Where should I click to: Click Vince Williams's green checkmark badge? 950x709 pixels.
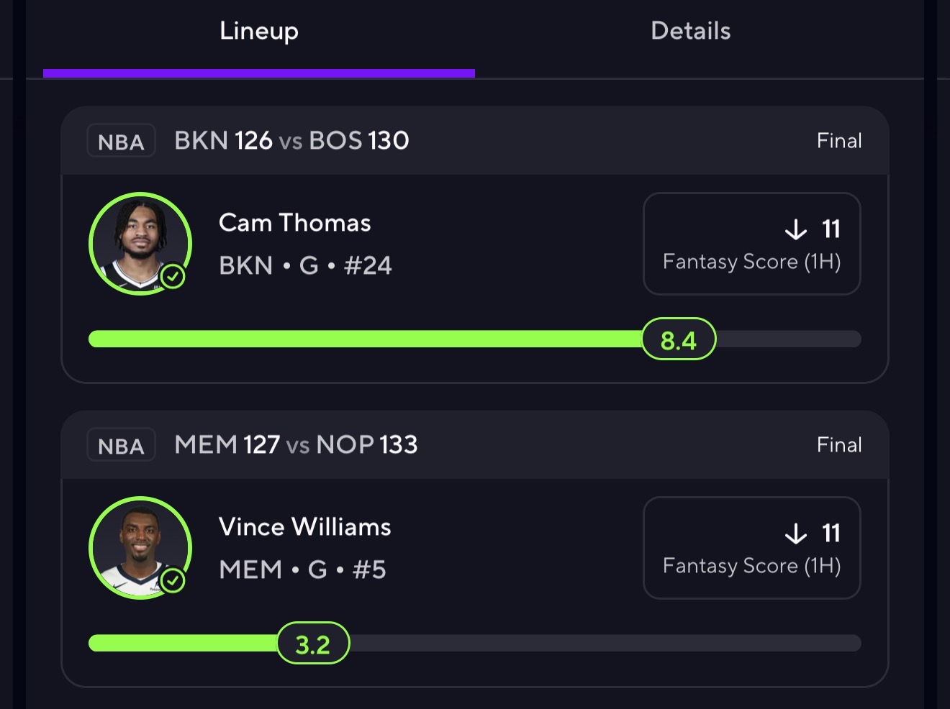click(x=173, y=580)
